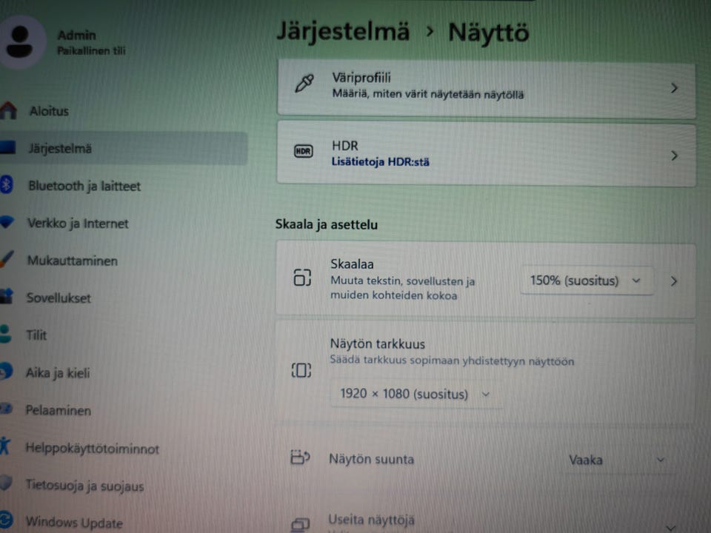
Task: Click the HDR title text
Action: click(344, 146)
